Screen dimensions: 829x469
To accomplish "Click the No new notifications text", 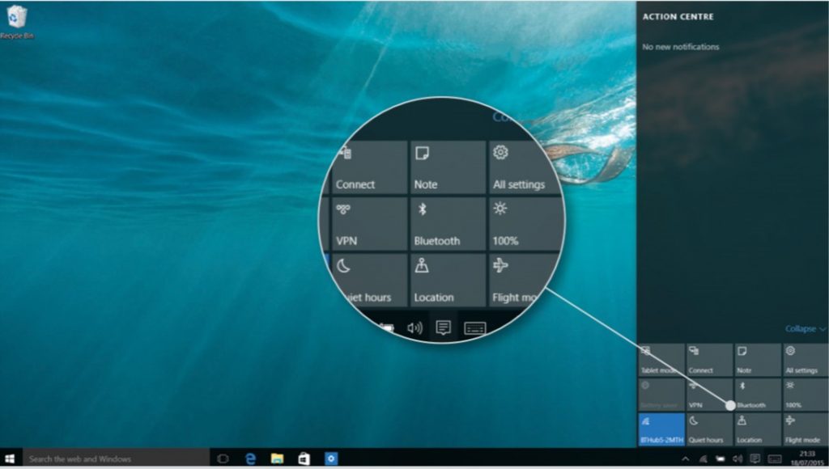I will point(680,46).
